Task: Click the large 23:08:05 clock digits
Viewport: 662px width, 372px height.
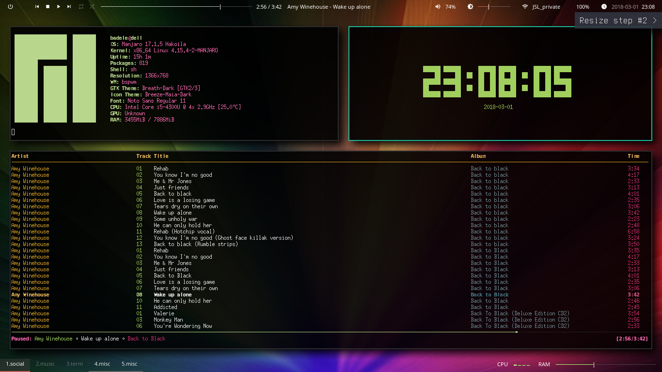Action: pyautogui.click(x=497, y=81)
